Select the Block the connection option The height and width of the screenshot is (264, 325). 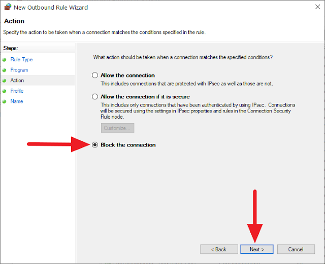pos(95,145)
